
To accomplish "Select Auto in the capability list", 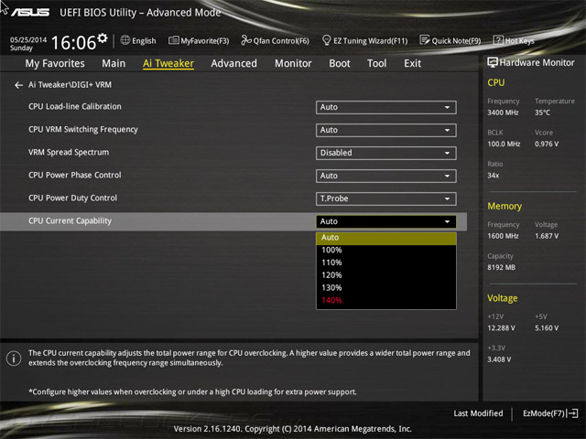I will tap(385, 238).
